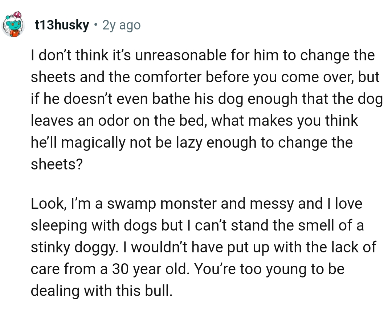This screenshot has width=392, height=312.
Task: Click the line starting "sleeping with dogs"
Action: 197,226
